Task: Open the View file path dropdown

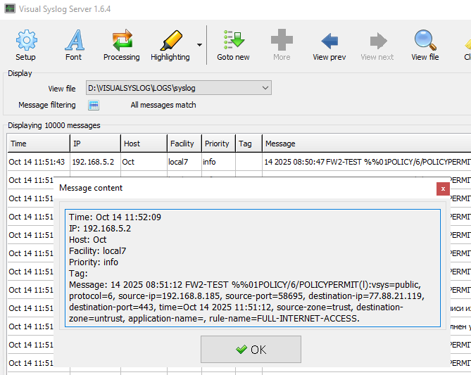Action: pos(265,88)
